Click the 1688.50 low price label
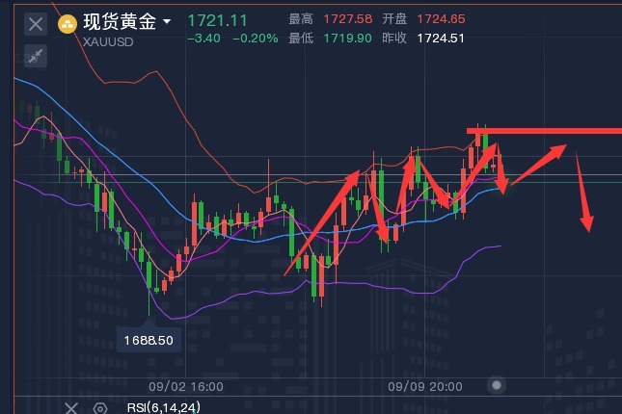Image resolution: width=622 pixels, height=414 pixels. 149,340
